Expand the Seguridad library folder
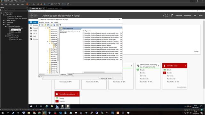Screen dimensions: 205x115 (4, 22)
